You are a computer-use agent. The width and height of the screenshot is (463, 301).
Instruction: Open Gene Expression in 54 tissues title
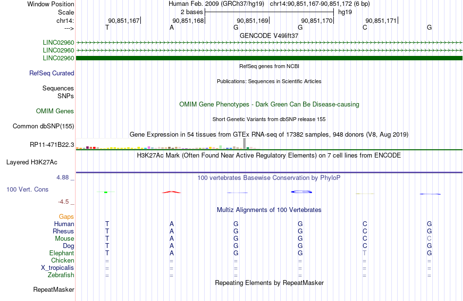269,135
